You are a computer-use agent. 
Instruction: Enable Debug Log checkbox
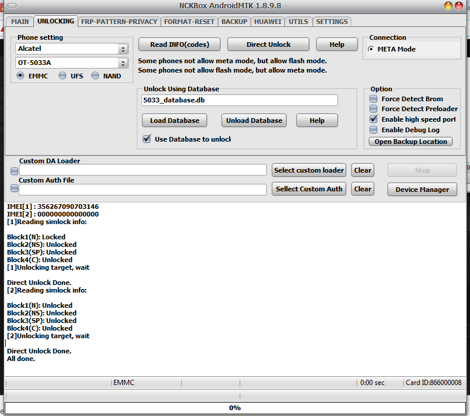373,129
